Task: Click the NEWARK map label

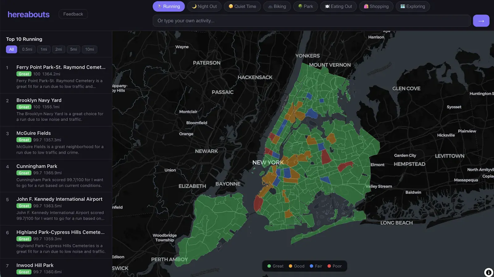Action: [206, 151]
